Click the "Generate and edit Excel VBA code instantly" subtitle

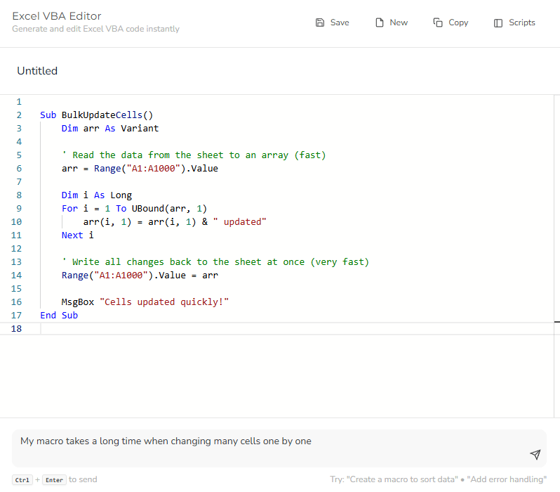pyautogui.click(x=95, y=29)
